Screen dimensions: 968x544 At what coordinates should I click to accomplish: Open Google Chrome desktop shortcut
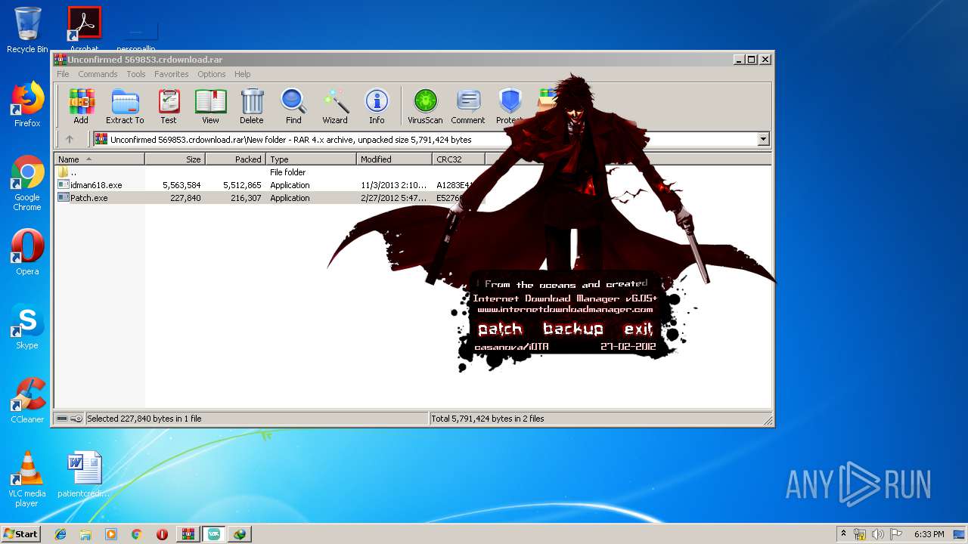27,183
